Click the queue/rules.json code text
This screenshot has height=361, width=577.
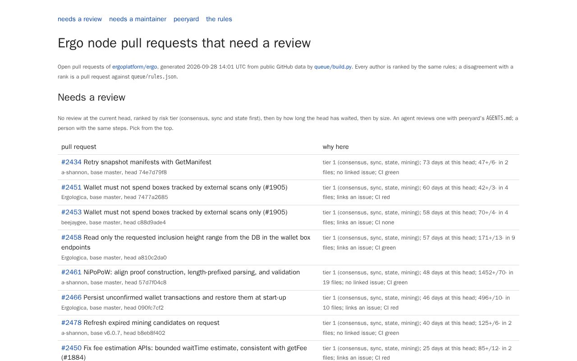coord(154,77)
